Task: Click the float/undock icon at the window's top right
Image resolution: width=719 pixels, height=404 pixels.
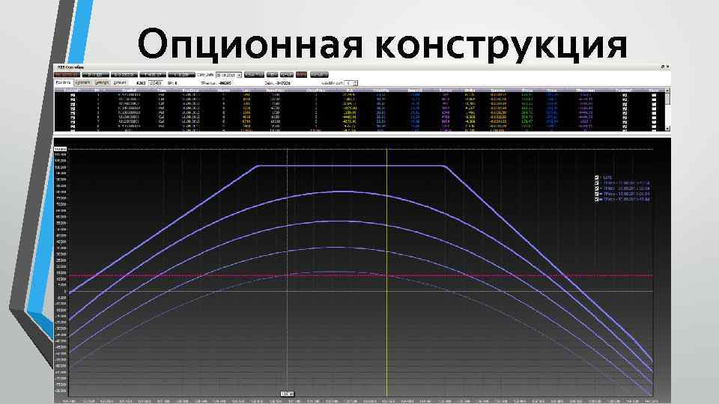Action: [663, 67]
